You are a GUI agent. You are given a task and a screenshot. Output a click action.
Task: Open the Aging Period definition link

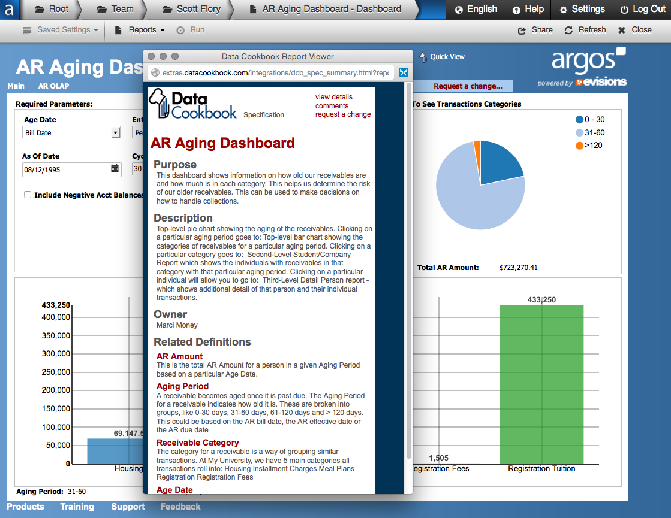[182, 386]
